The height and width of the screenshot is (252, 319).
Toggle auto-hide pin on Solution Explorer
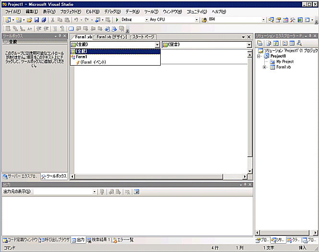(x=310, y=36)
